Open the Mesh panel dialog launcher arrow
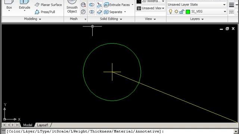The image size is (239, 134). (86, 19)
